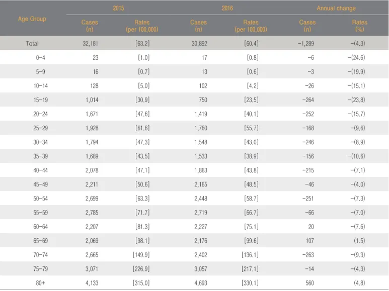
Task: Click the 15-19 age group label
Action: pyautogui.click(x=40, y=100)
